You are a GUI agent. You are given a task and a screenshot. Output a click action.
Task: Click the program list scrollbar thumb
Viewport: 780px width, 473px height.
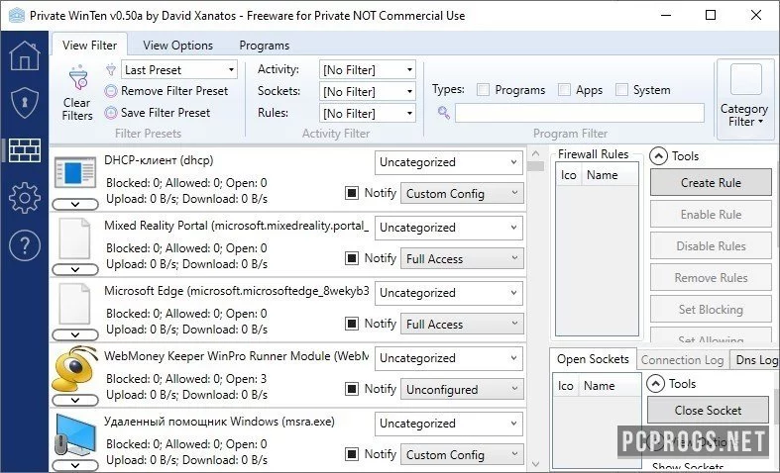pyautogui.click(x=536, y=165)
